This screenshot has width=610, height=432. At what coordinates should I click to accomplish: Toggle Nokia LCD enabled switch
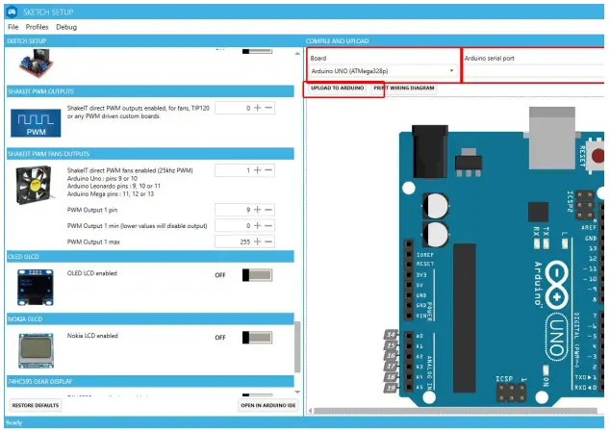coord(257,338)
